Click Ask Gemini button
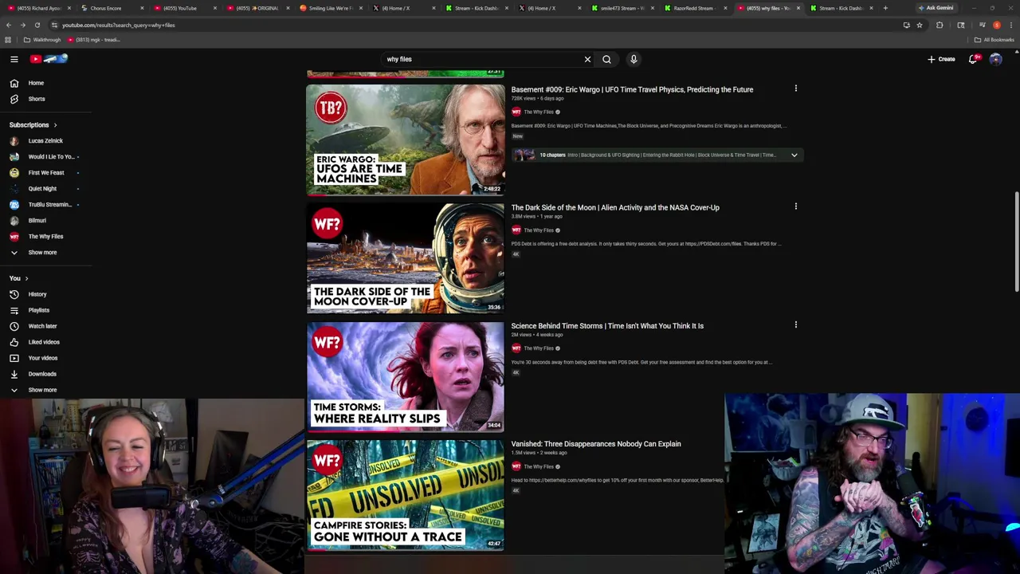This screenshot has height=574, width=1020. (x=936, y=8)
